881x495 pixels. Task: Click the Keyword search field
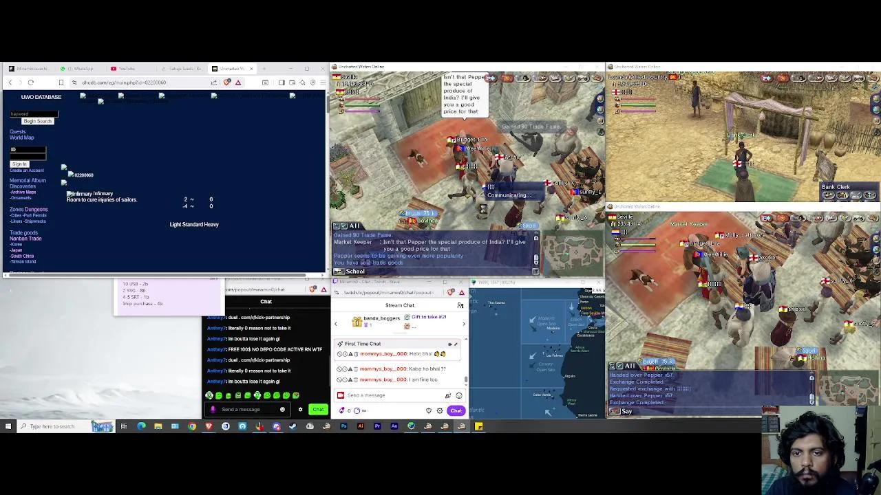tap(34, 114)
